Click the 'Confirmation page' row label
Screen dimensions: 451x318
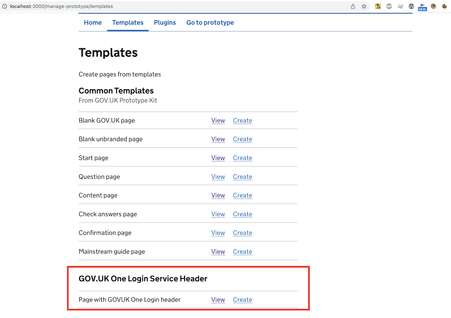click(x=105, y=233)
